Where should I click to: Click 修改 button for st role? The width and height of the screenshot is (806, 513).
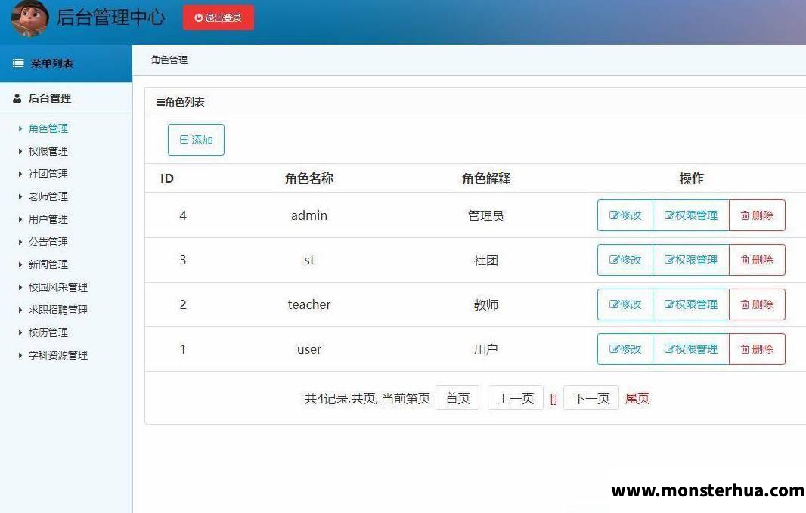tap(625, 260)
